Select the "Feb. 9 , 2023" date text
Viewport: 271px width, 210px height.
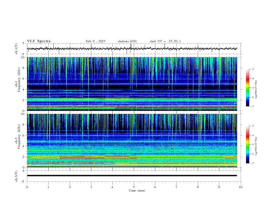pyautogui.click(x=95, y=41)
